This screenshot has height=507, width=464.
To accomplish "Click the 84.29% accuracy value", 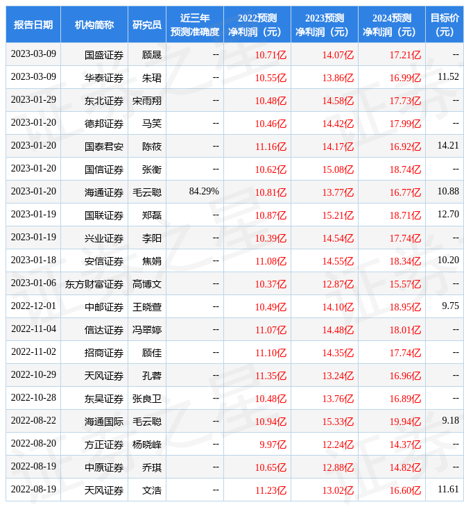I will [204, 192].
